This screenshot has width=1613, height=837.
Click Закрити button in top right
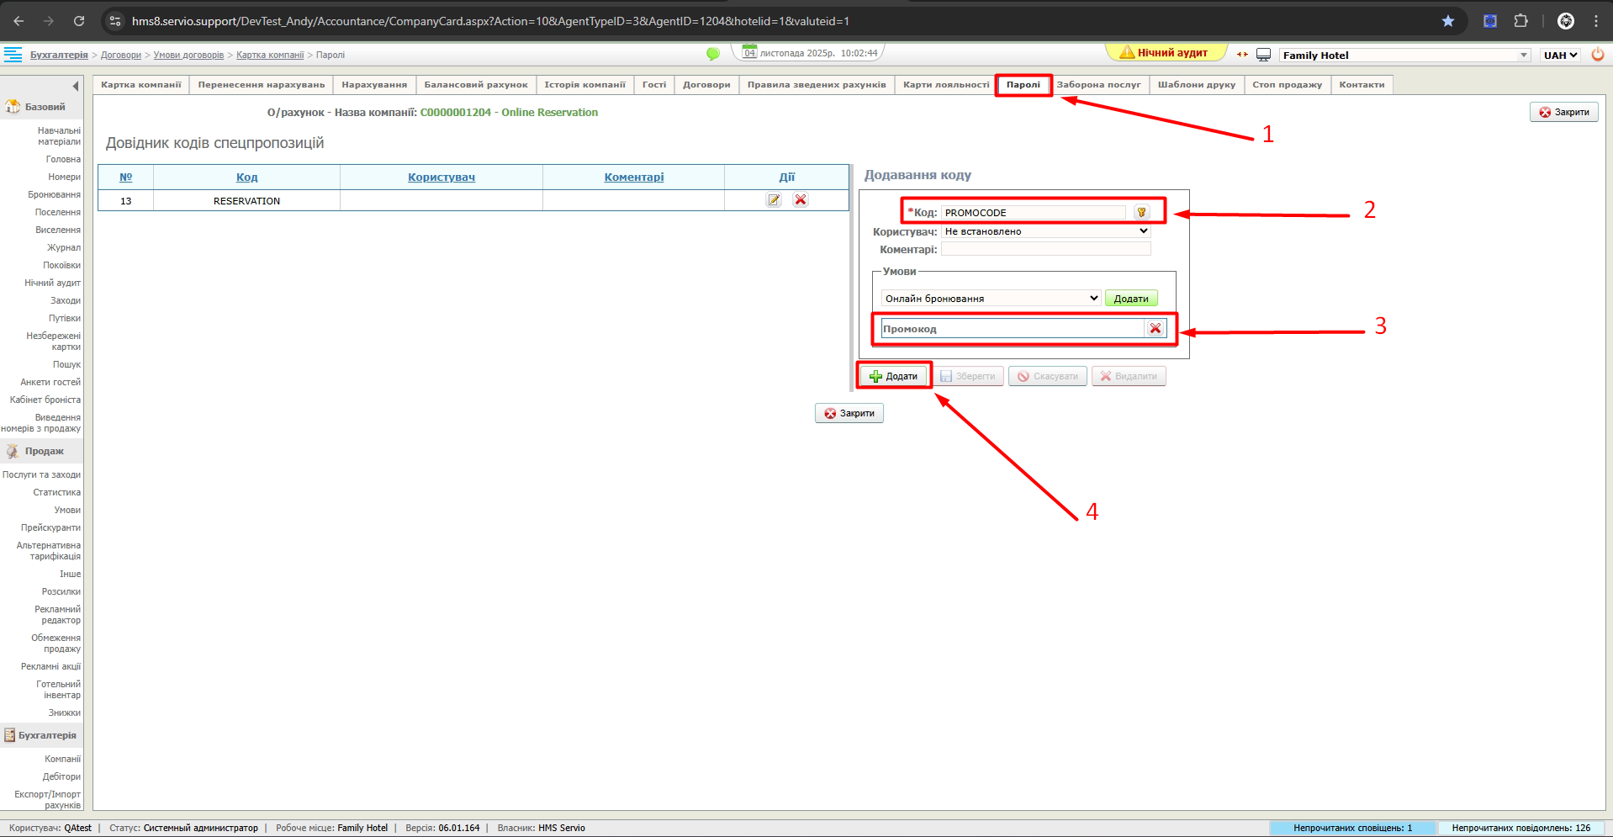[x=1563, y=112]
